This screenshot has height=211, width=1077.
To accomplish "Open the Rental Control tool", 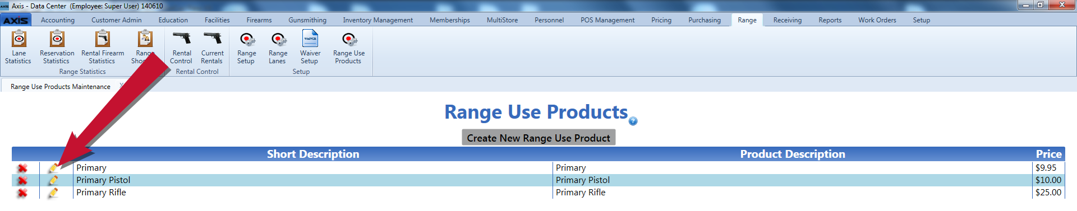I will [181, 48].
